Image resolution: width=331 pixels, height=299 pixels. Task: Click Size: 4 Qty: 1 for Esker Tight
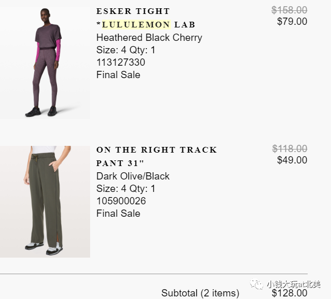pos(126,50)
